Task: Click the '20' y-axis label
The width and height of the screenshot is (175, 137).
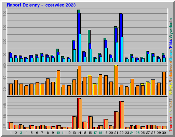Action: click(5, 89)
